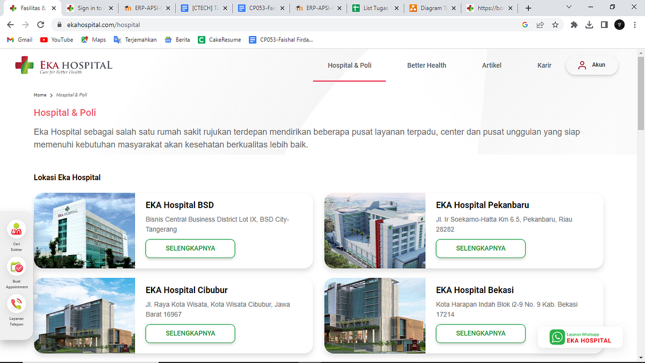
Task: Open the new tab plus button
Action: (x=528, y=8)
